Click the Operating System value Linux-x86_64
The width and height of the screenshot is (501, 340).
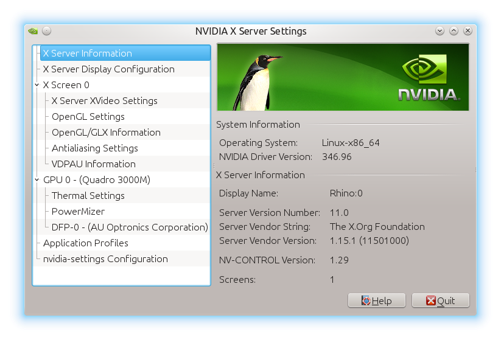pos(351,143)
